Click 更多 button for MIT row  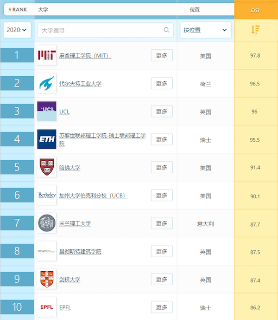pyautogui.click(x=162, y=55)
